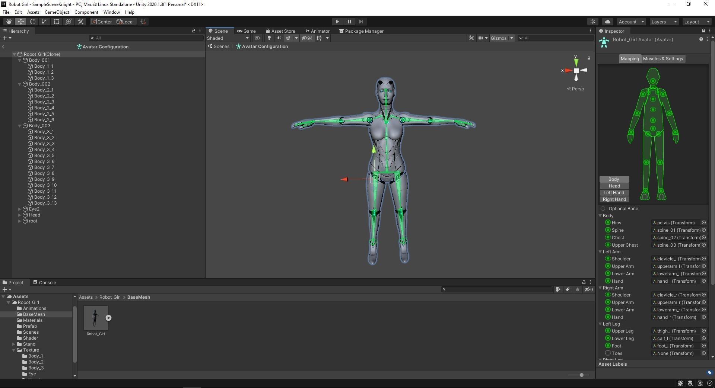Go back from Avatar Configuration in Hierarchy
The image size is (715, 388).
(x=3, y=47)
